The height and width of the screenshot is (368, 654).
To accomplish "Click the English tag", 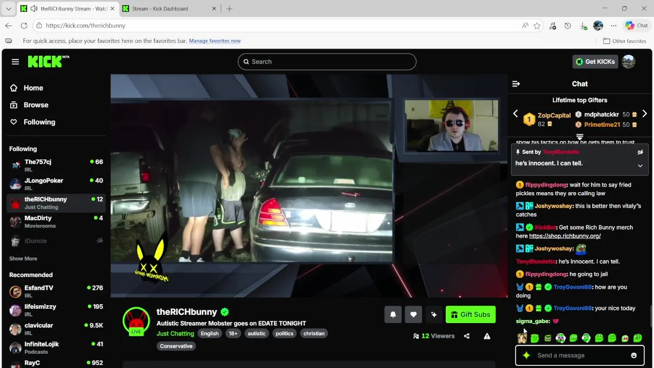I will click(x=209, y=333).
